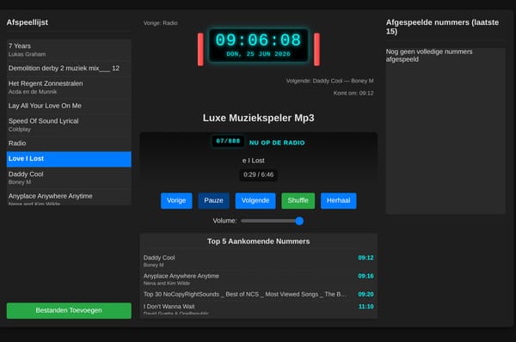Adjust the Volume slider

point(272,221)
